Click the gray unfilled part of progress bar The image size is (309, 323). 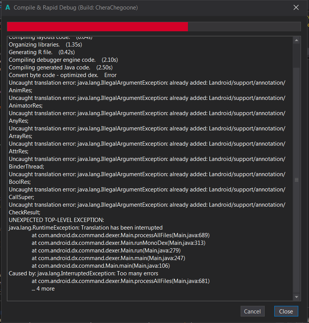click(244, 26)
